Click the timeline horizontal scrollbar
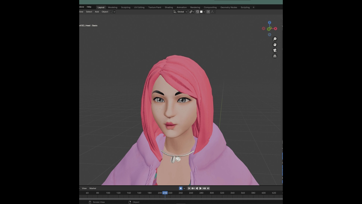The height and width of the screenshot is (204, 362). point(181,199)
